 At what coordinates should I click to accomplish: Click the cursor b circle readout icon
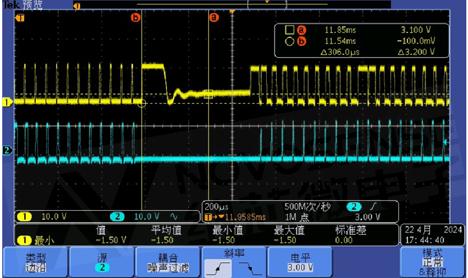(290, 41)
